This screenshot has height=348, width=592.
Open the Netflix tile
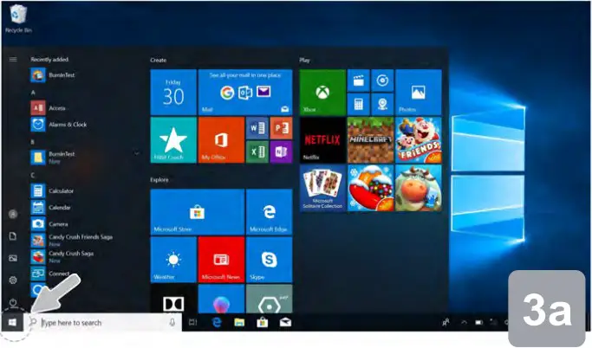pyautogui.click(x=322, y=140)
